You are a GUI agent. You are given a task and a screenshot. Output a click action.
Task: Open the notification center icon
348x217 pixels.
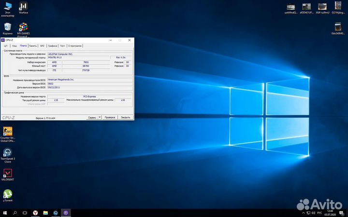click(342, 213)
